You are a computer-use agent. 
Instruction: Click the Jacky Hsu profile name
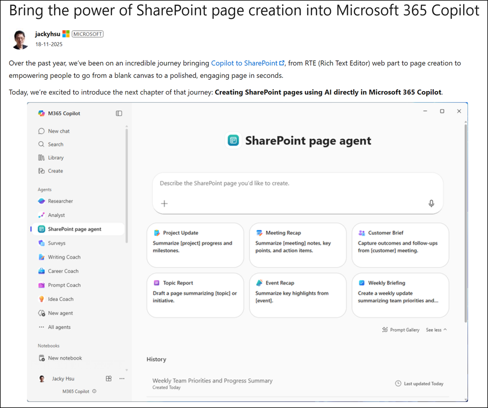pos(63,378)
